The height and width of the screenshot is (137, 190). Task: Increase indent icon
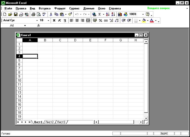(129, 20)
